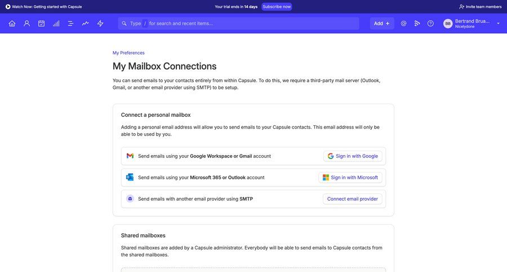Open the Calendar & Tasks icon
This screenshot has width=507, height=272.
coord(41,24)
